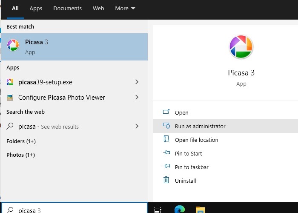Click the picasa39-setup.exe installer icon
298x213 pixels.
tap(10, 82)
